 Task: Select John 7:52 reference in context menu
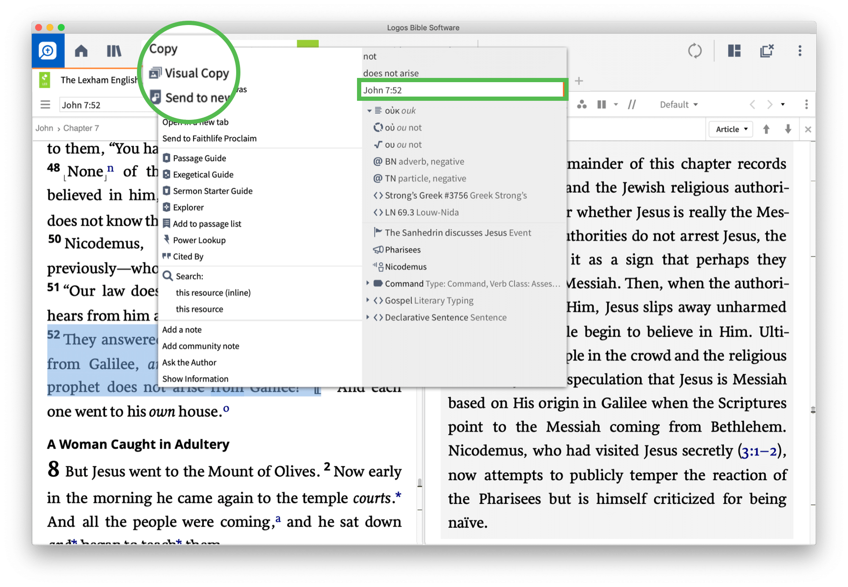(x=462, y=90)
